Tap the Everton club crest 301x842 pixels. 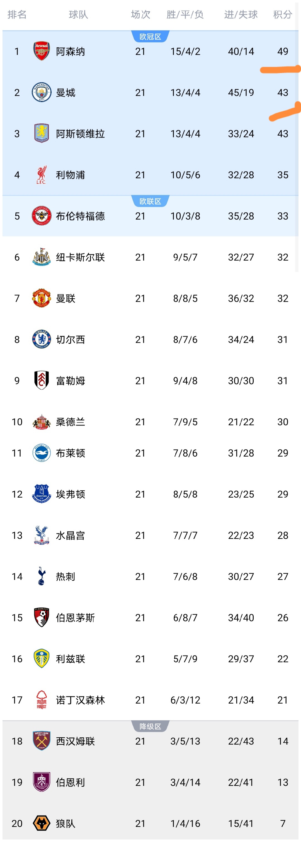(x=42, y=494)
